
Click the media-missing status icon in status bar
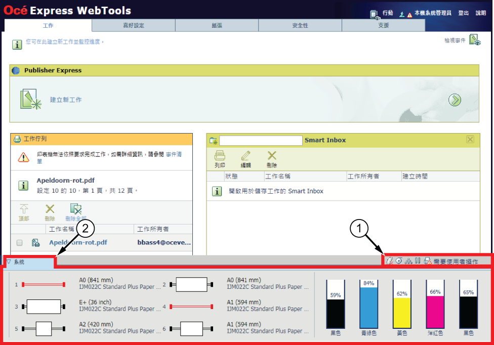pyautogui.click(x=389, y=261)
